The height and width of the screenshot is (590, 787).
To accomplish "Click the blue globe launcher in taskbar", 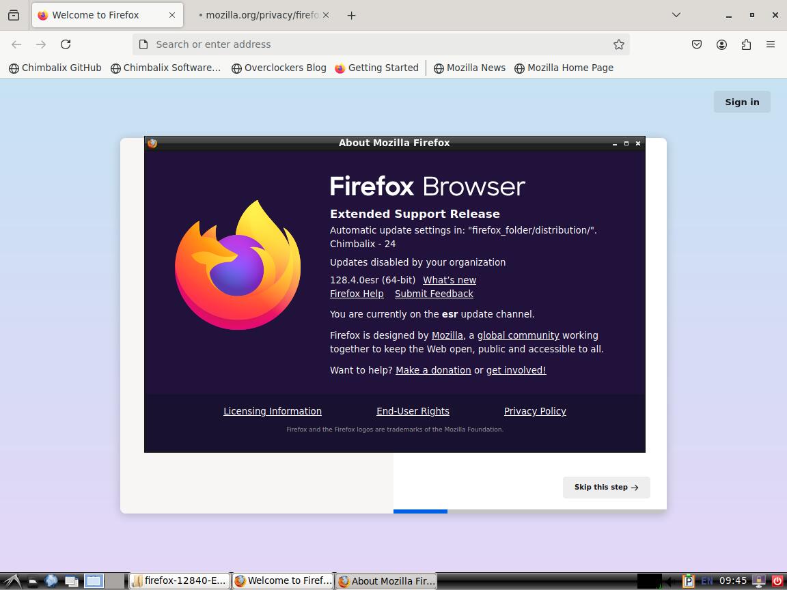I will point(51,581).
